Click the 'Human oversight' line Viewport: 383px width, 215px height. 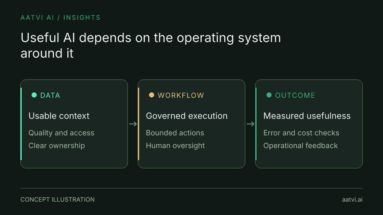(175, 146)
